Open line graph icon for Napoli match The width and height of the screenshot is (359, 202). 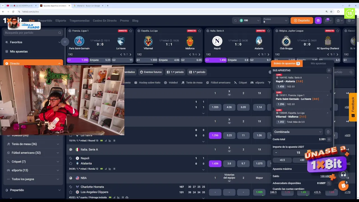pyautogui.click(x=110, y=169)
